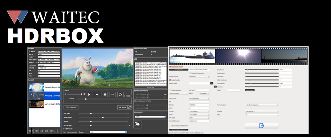Click the fps stepper field showing 29
331x137 pixels.
point(262,114)
